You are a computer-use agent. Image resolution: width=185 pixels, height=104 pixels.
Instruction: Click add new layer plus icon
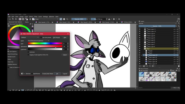click(140, 66)
